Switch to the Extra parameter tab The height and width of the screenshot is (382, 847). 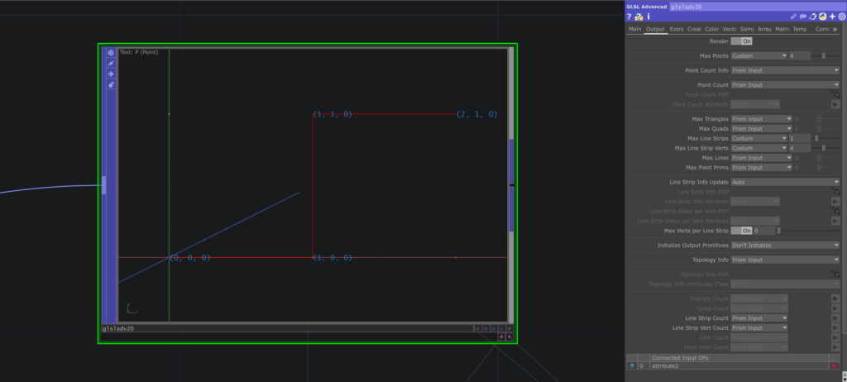[677, 29]
